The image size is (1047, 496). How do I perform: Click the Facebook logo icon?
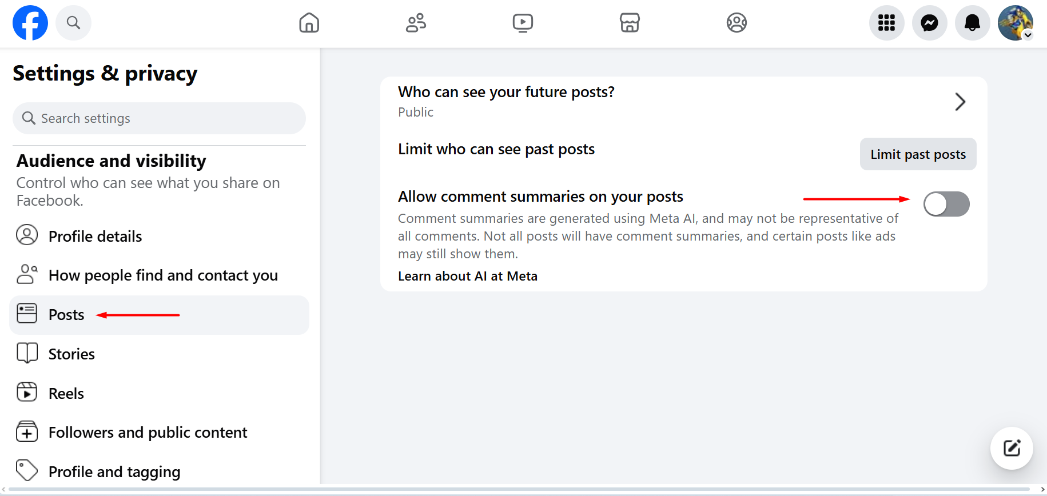click(x=30, y=23)
